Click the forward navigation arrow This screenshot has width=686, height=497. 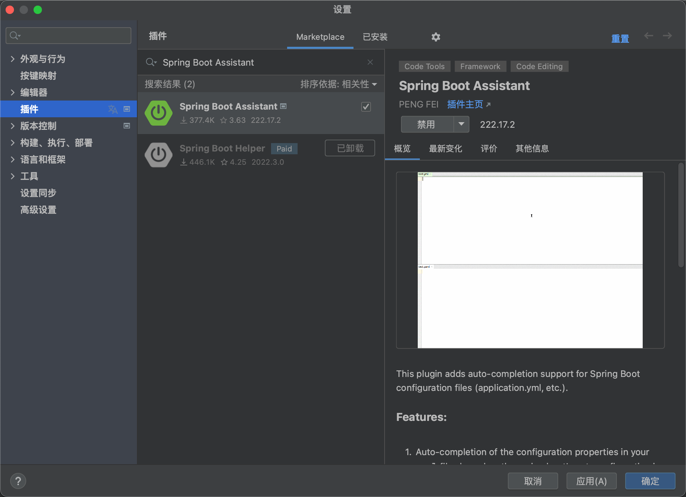[667, 36]
